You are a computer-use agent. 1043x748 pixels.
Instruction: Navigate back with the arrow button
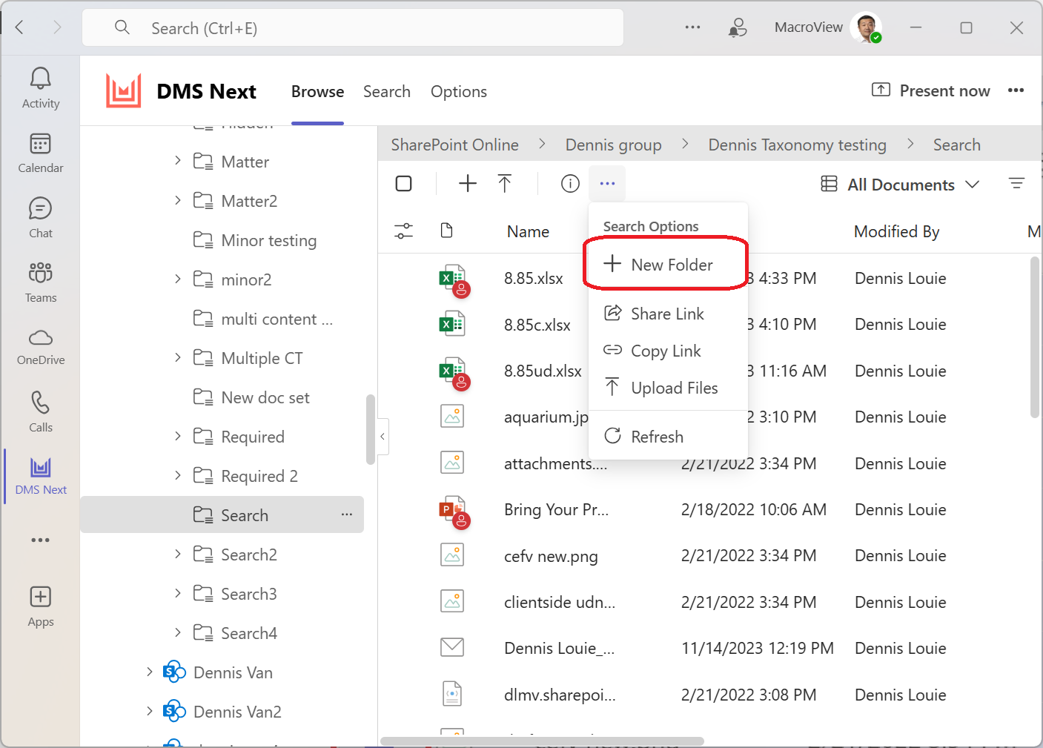click(20, 27)
